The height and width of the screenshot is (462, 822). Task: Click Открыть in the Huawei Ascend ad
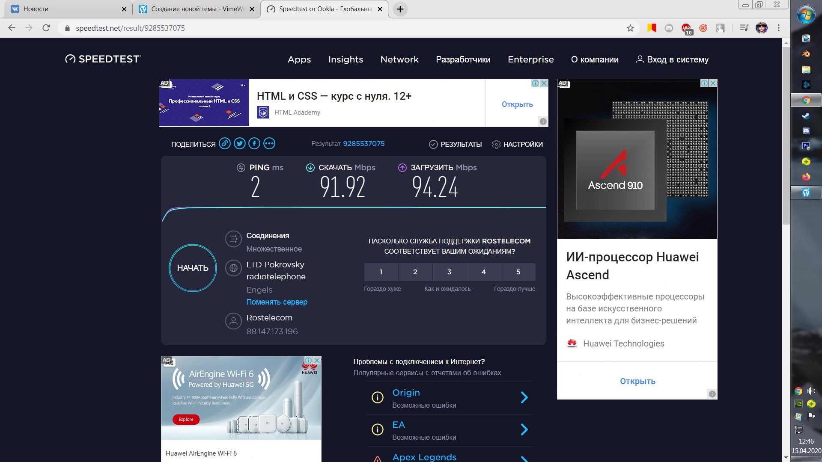637,381
